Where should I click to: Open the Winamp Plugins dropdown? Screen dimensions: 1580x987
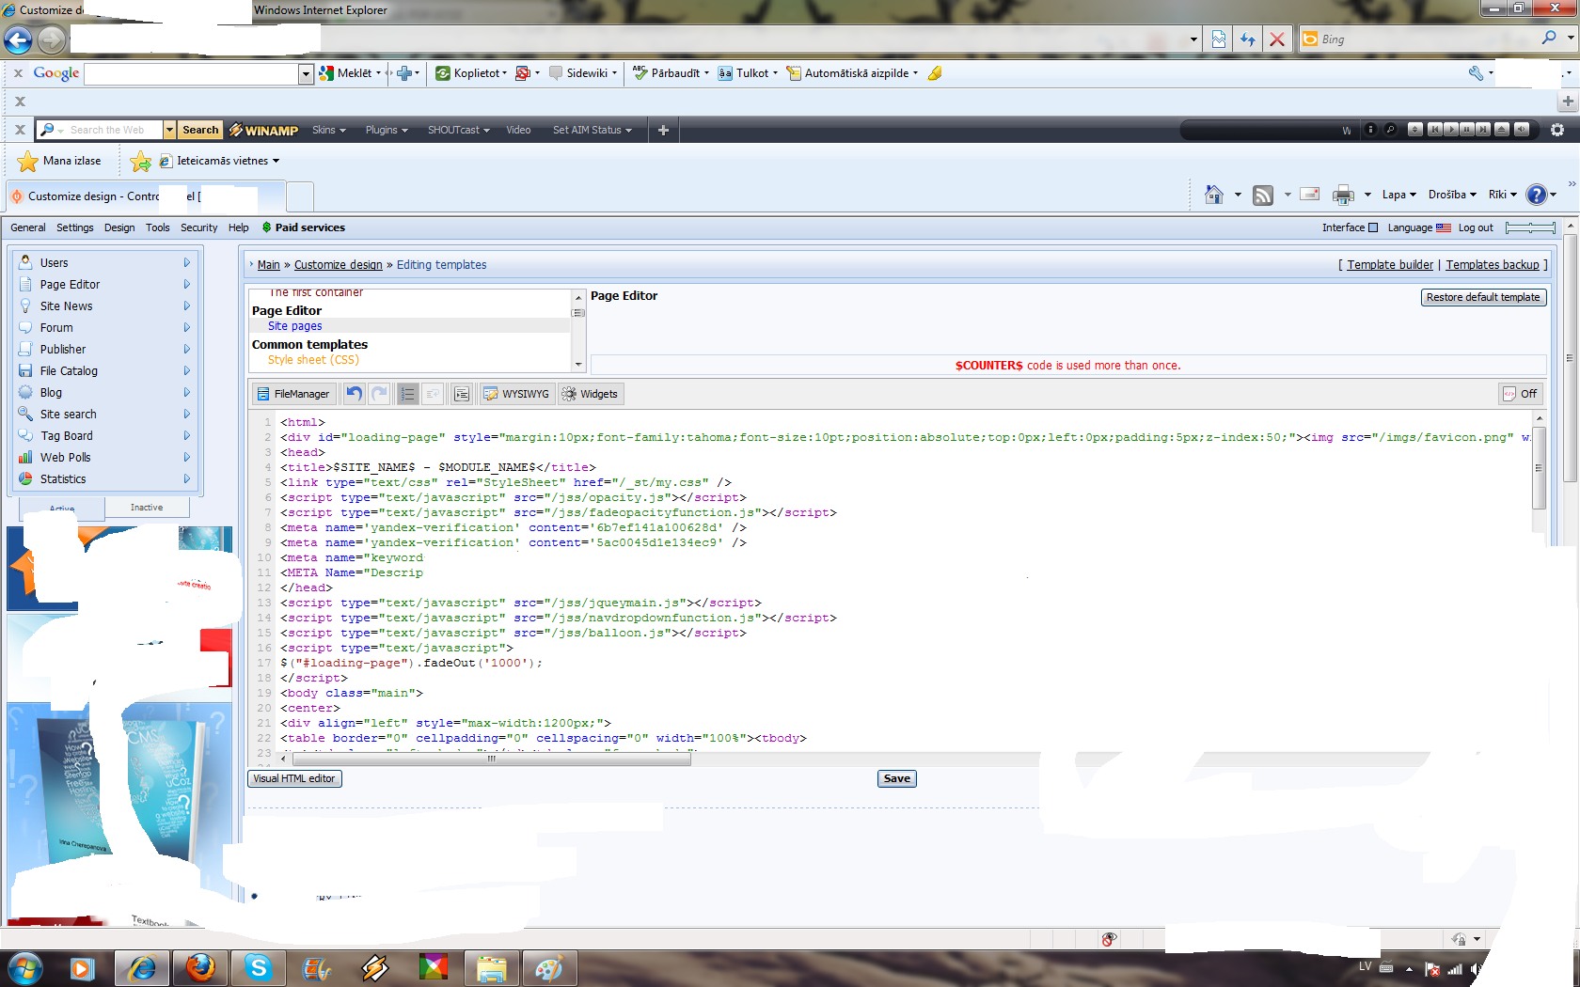(x=387, y=130)
